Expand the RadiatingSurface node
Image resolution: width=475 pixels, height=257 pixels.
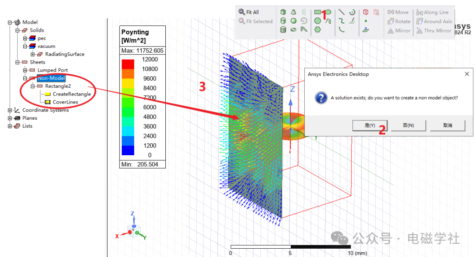(x=33, y=54)
